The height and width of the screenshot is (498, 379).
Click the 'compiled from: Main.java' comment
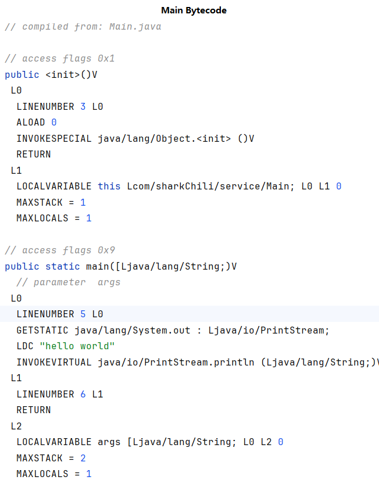(x=83, y=27)
